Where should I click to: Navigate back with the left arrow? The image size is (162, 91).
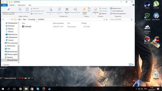coord(3,19)
